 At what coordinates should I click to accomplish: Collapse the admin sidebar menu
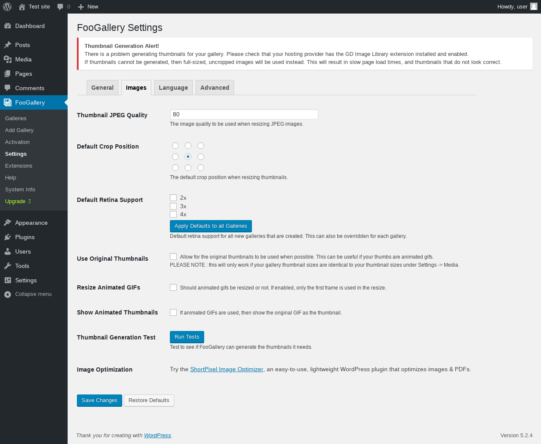(x=28, y=294)
